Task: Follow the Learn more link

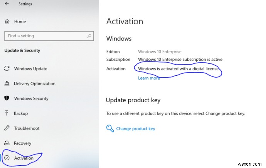Action: tap(149, 78)
